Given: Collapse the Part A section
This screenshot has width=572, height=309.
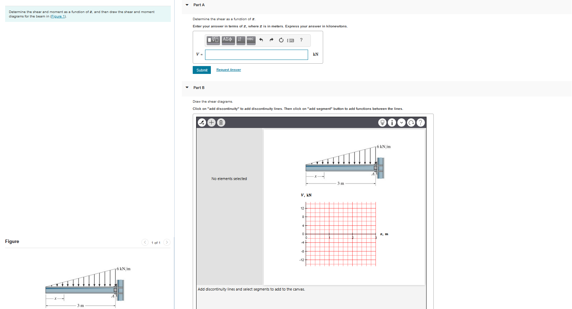Looking at the screenshot, I should 187,5.
